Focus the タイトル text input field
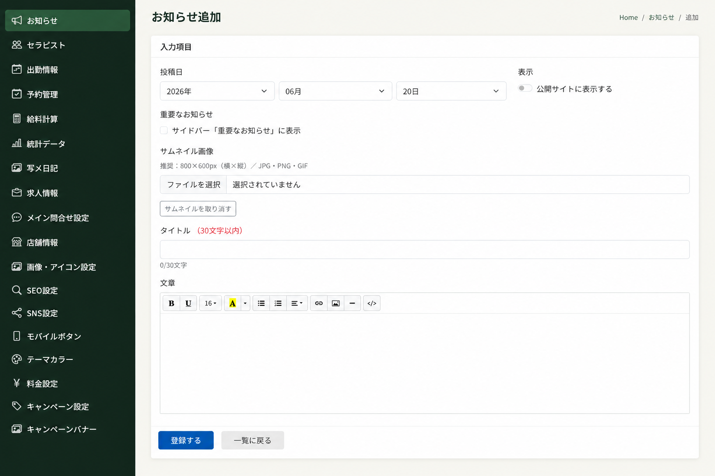 (x=425, y=250)
